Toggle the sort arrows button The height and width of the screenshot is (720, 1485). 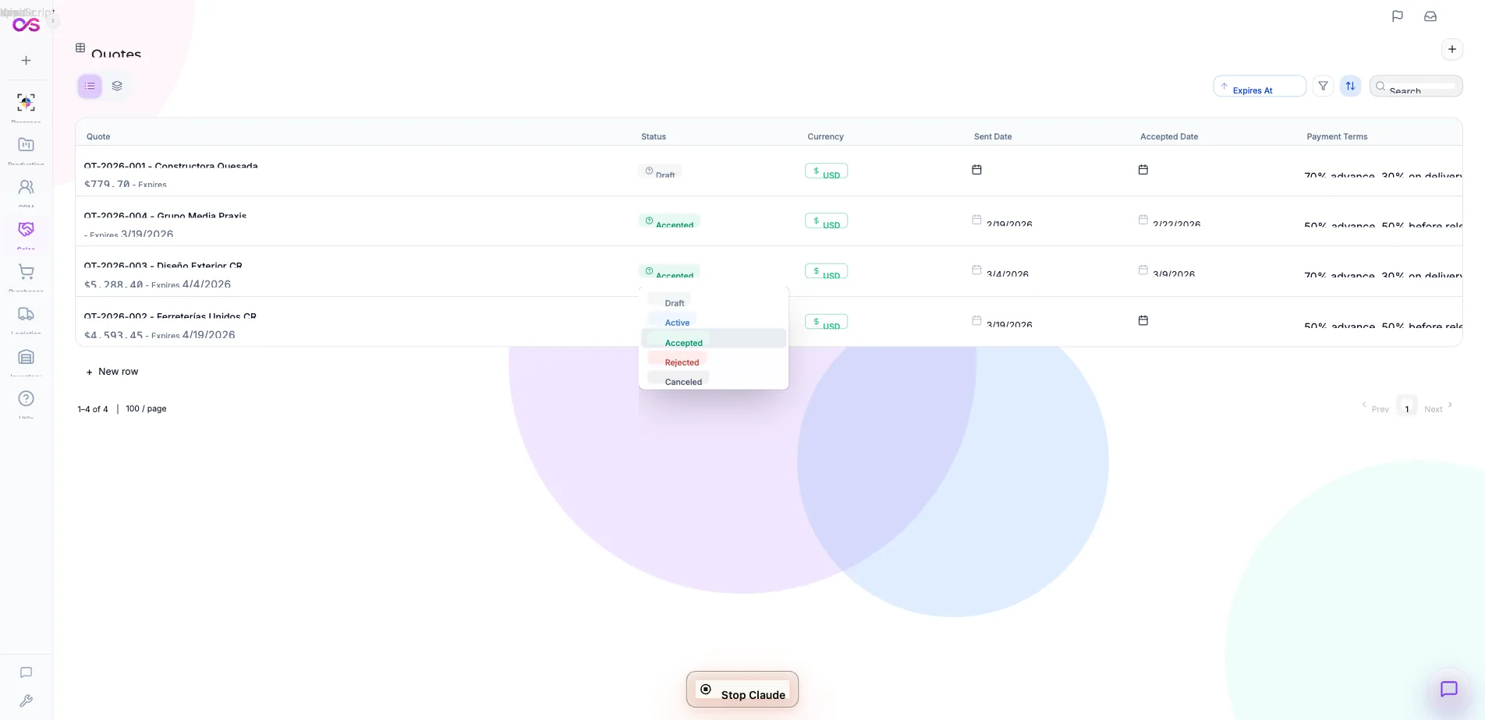[1351, 86]
